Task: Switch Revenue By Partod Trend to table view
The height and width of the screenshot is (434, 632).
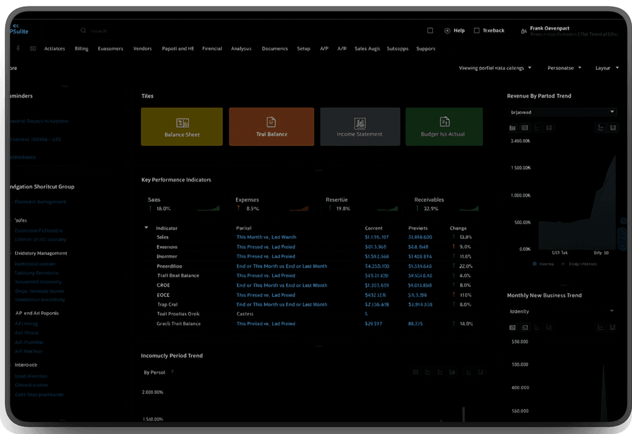Action: [x=526, y=128]
